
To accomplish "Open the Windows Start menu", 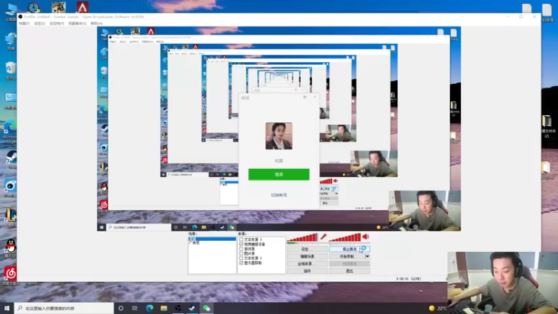I will [7, 308].
